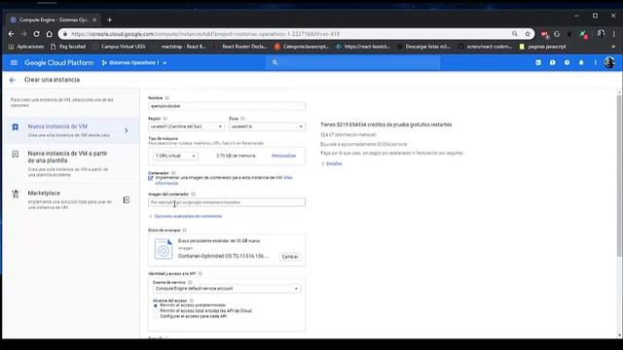The image size is (623, 350).
Task: Click the header search input field
Action: pyautogui.click(x=353, y=62)
